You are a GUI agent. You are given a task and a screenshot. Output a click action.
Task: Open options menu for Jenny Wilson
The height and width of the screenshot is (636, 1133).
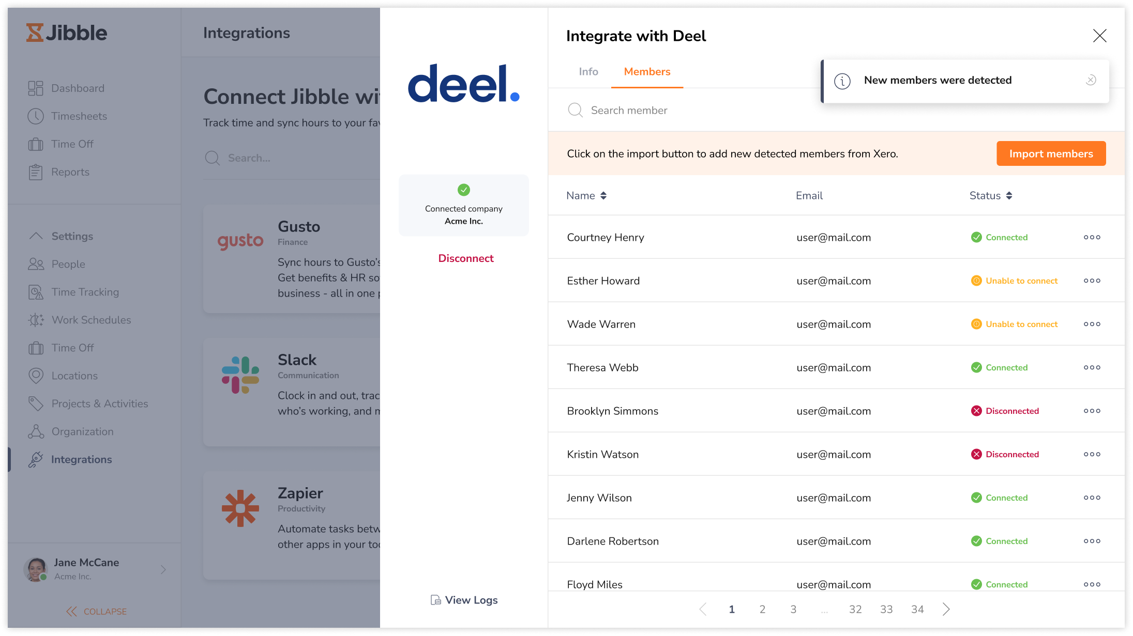[x=1092, y=498]
